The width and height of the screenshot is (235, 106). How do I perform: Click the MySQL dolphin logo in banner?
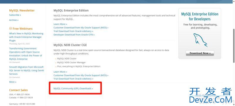(x=200, y=40)
